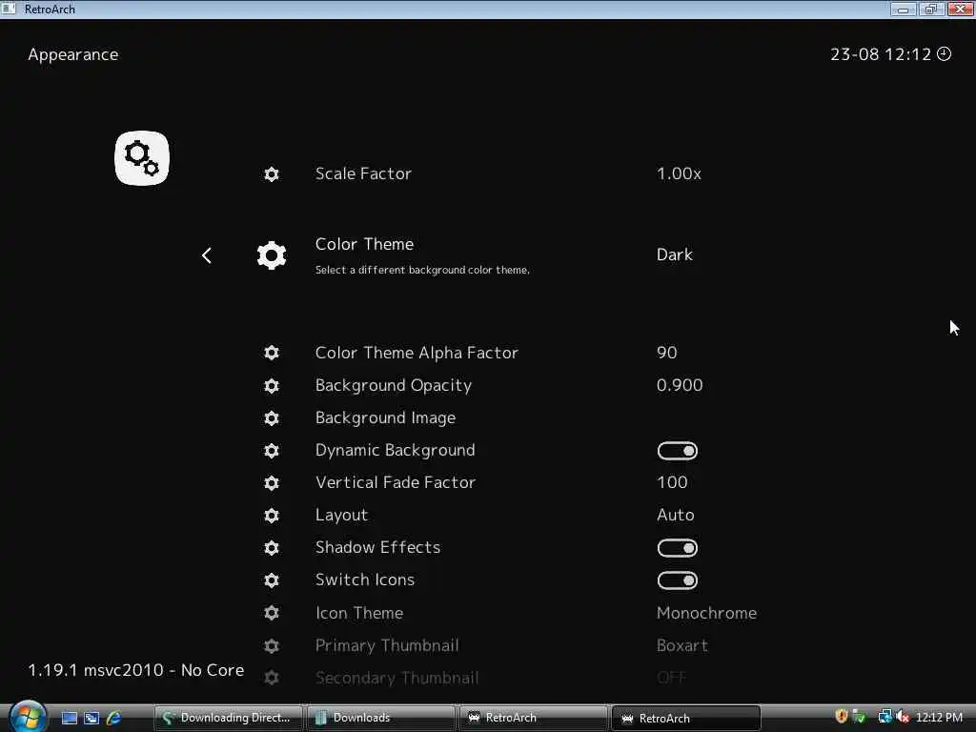Click the security shield tray icon
Viewport: 976px width, 732px height.
[841, 717]
